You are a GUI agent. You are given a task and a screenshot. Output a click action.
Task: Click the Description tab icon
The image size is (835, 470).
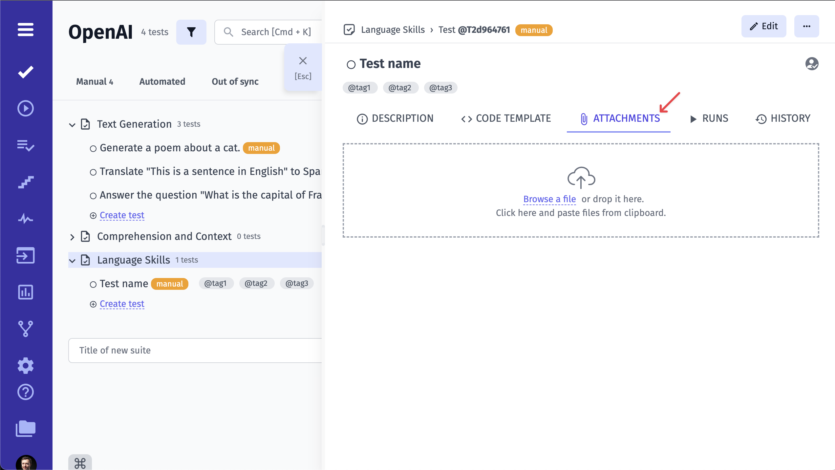(362, 118)
